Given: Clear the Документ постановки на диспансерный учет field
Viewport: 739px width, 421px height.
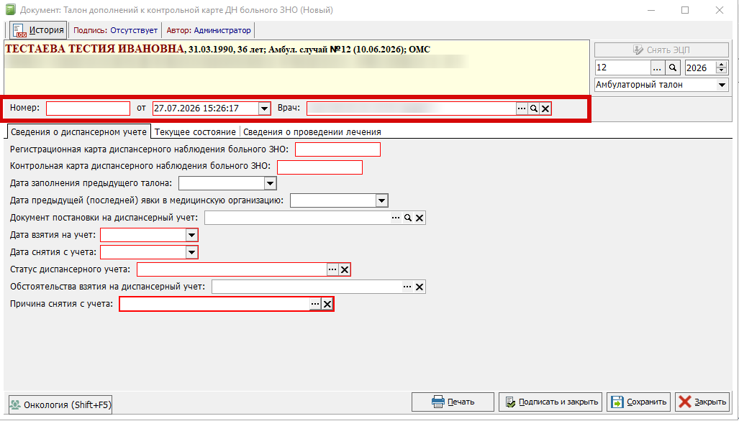Looking at the screenshot, I should [x=420, y=218].
